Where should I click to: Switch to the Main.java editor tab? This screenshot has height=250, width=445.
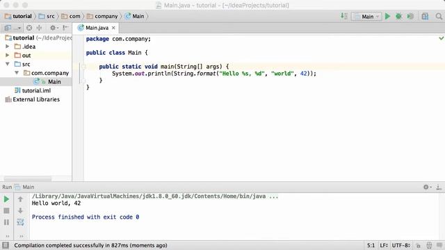tap(97, 28)
